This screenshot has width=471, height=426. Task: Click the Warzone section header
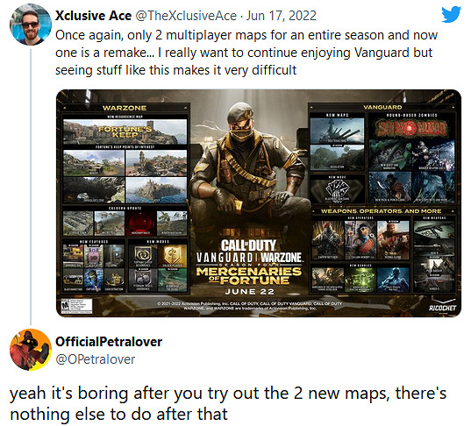[125, 108]
